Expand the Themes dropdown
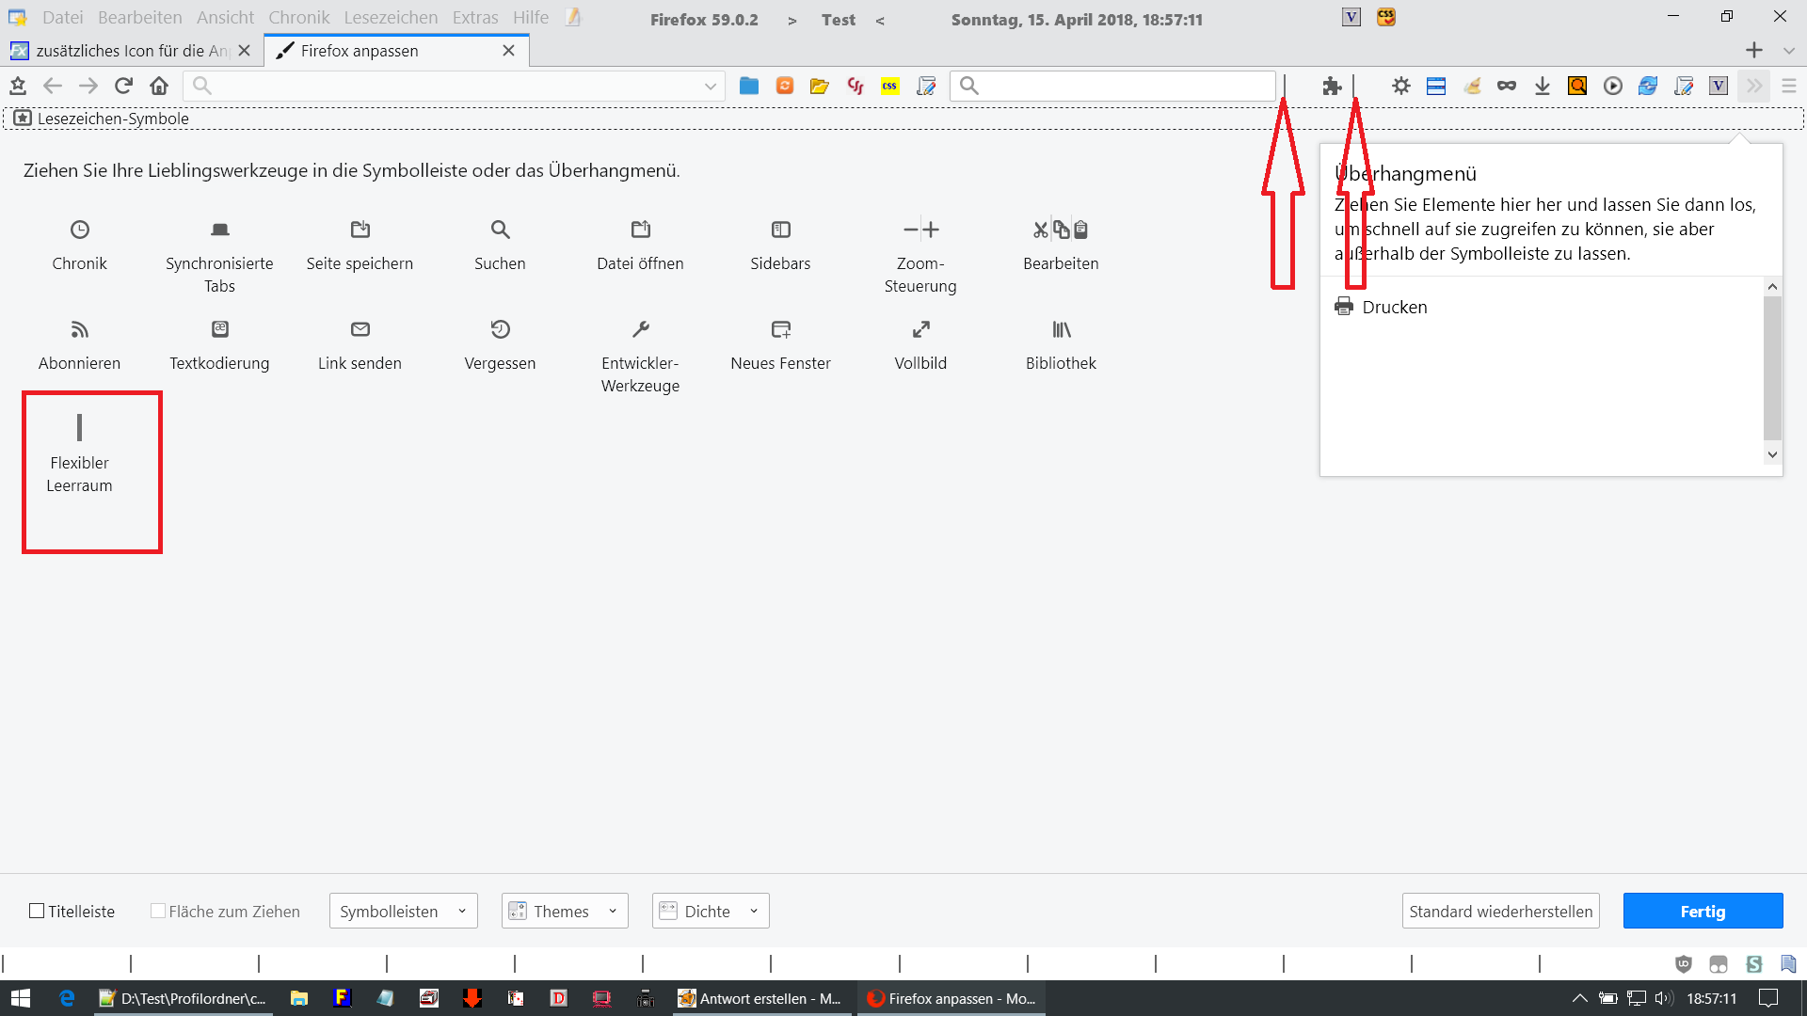1807x1016 pixels. [x=564, y=911]
